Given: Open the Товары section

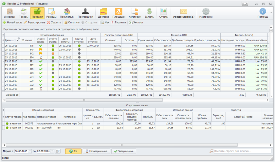Looking at the screenshot, I should [x=24, y=13].
